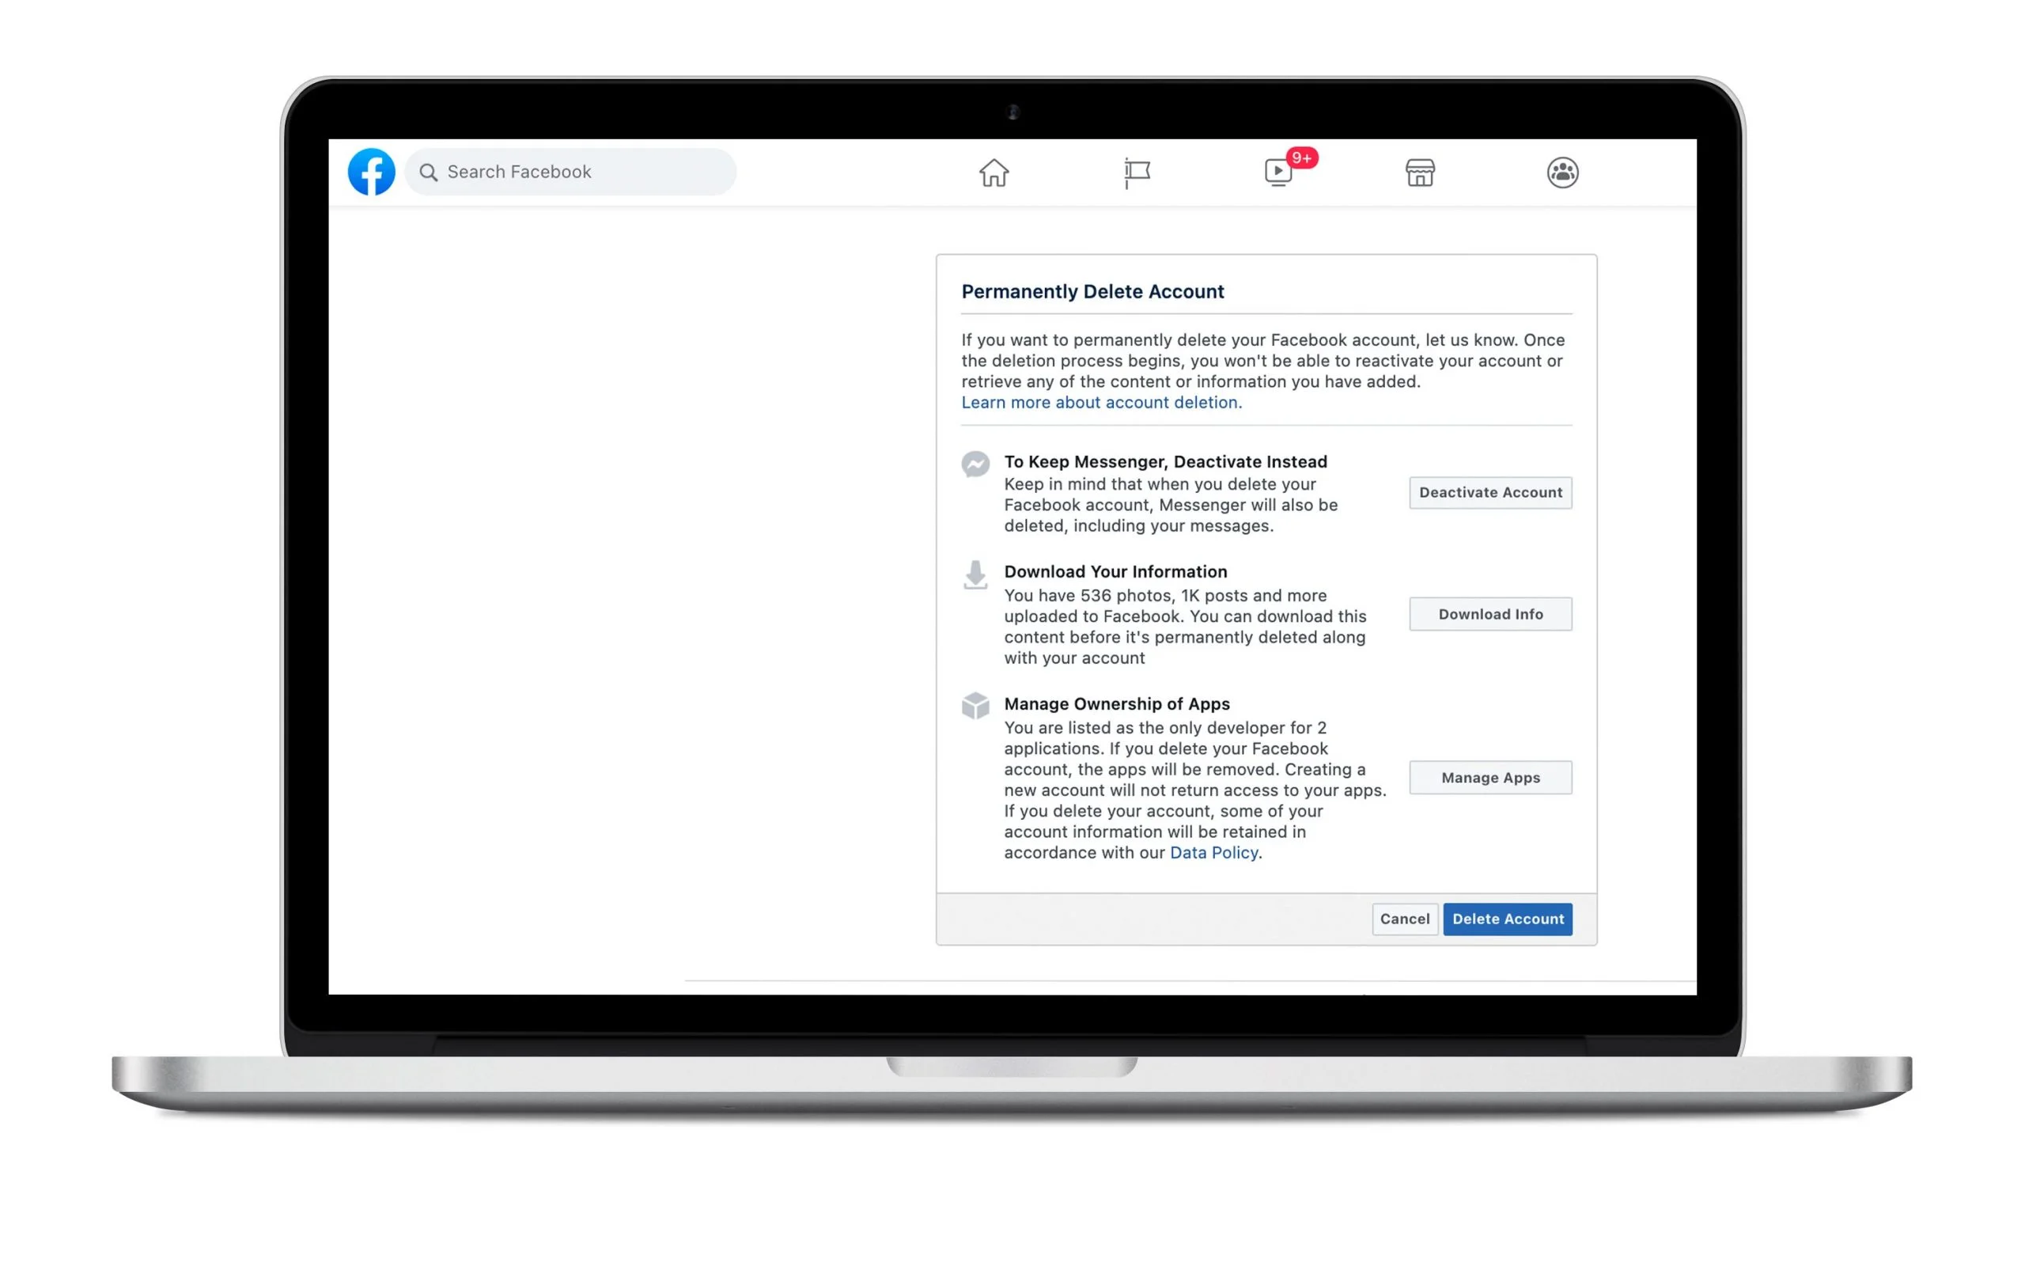Click the Download Info button

(1490, 612)
